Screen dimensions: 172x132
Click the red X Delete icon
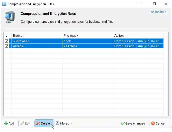point(38,123)
